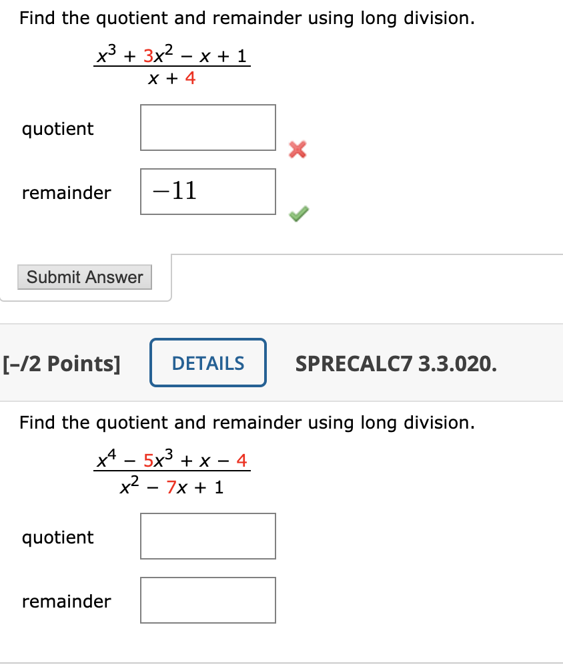Image resolution: width=563 pixels, height=665 pixels.
Task: Select the green check beside the remainder answer
Action: (298, 213)
